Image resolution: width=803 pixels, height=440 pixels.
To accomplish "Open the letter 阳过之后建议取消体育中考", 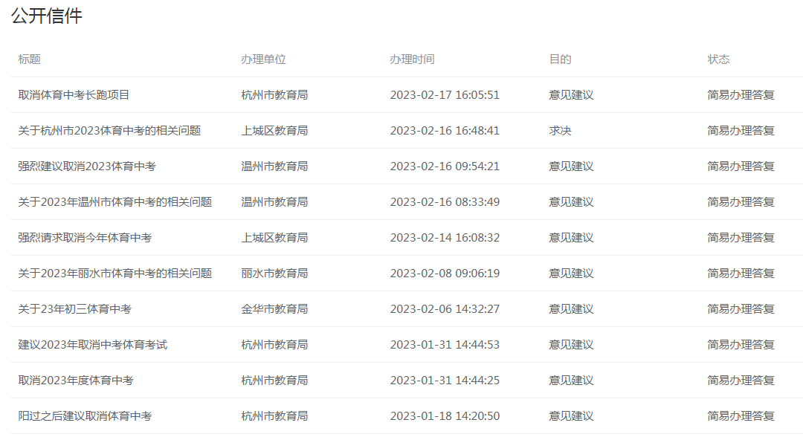I will [85, 416].
